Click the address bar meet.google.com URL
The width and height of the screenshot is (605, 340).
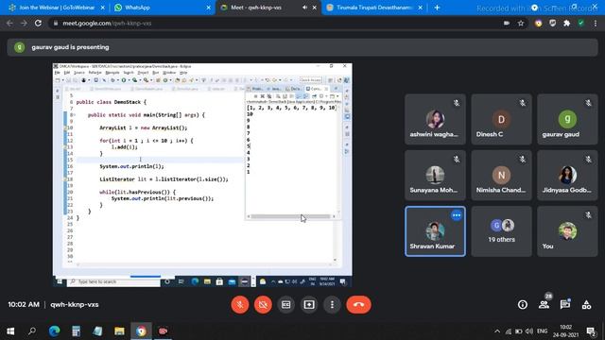point(107,23)
